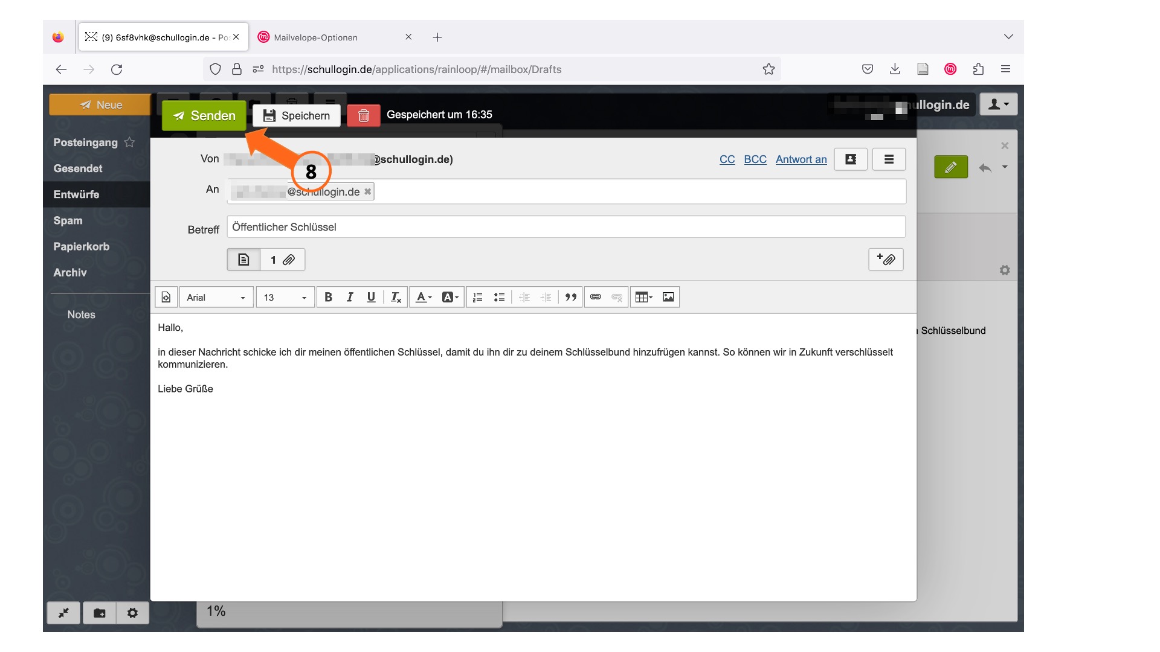Viewport: 1160px width, 652px height.
Task: Open sidebar settings gear icon
Action: 132,613
